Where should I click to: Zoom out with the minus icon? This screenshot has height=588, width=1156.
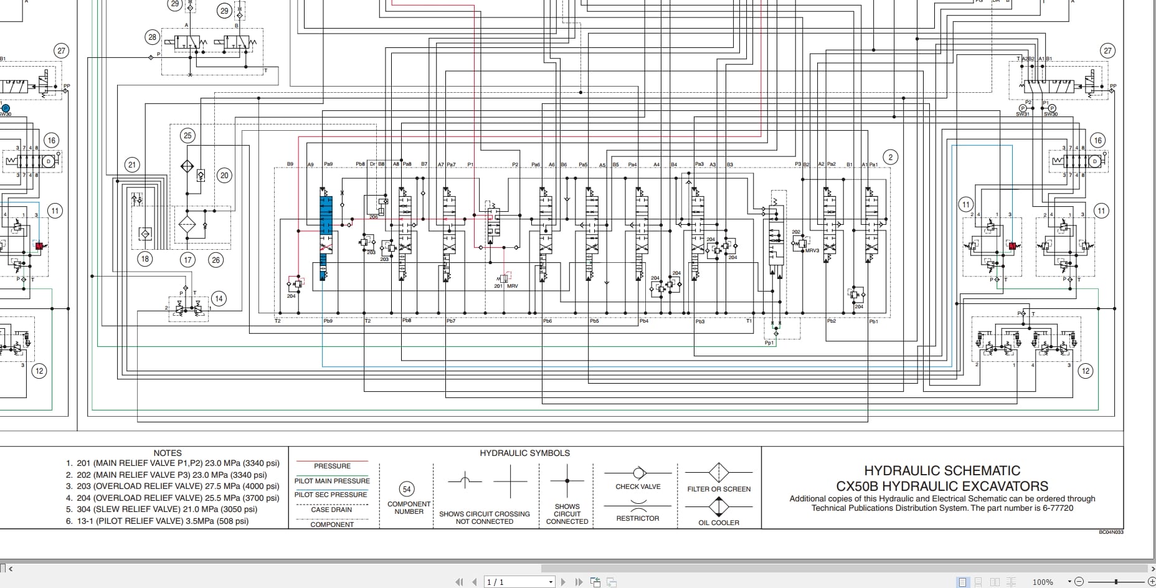coord(1079,582)
